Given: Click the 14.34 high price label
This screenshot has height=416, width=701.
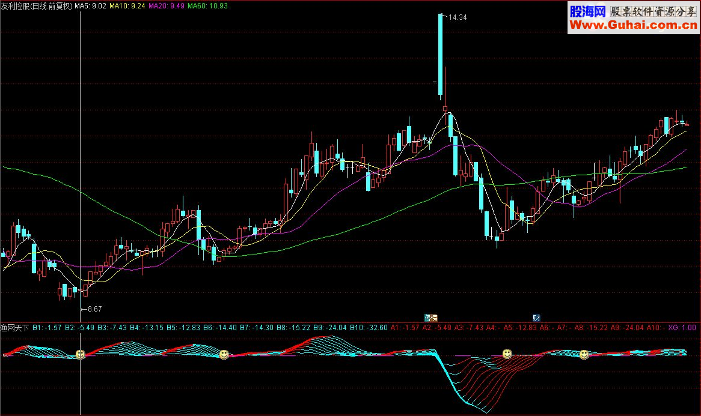Looking at the screenshot, I should tap(458, 17).
